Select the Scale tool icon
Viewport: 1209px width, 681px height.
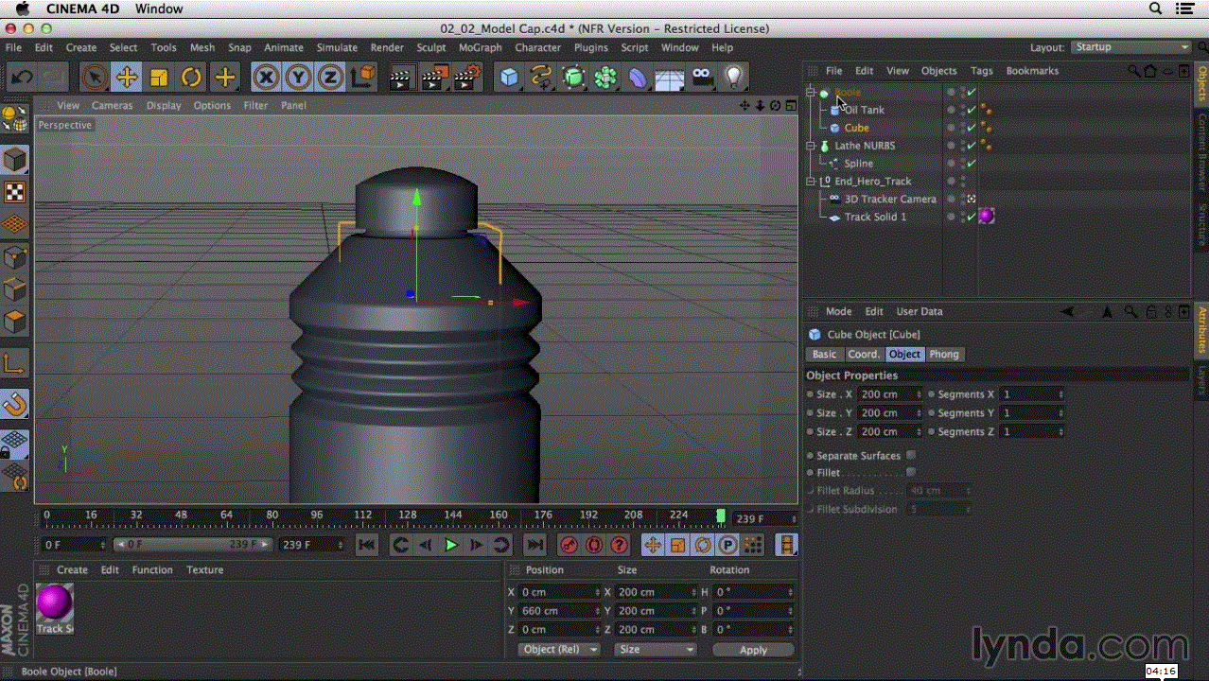point(159,78)
